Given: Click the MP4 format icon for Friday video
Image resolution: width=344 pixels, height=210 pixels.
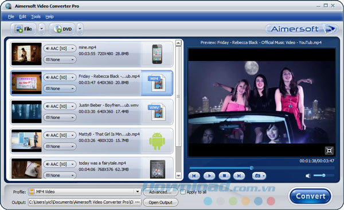Looking at the screenshot, I should click(157, 83).
